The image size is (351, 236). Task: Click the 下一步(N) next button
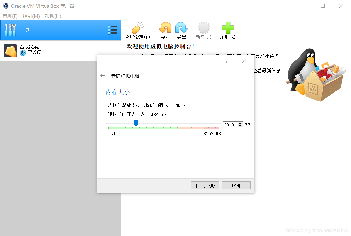(x=205, y=185)
